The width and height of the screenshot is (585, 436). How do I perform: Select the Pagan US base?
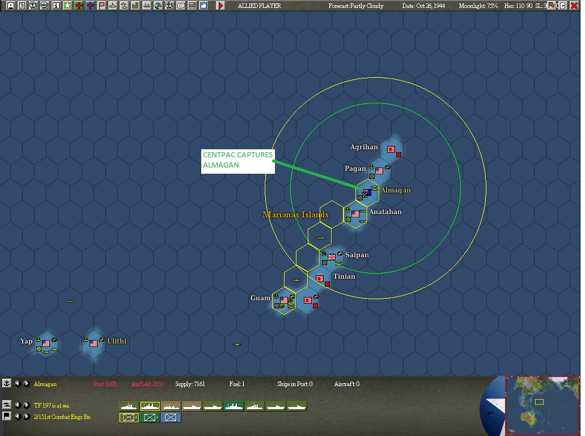click(379, 171)
